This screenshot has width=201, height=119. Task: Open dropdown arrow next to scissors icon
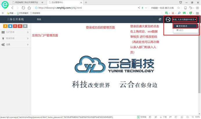coord(176,13)
